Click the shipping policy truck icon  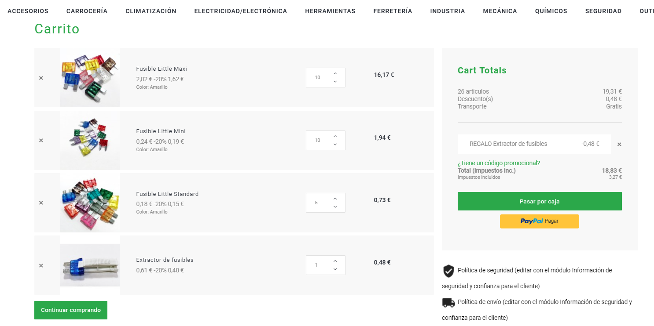coord(448,302)
